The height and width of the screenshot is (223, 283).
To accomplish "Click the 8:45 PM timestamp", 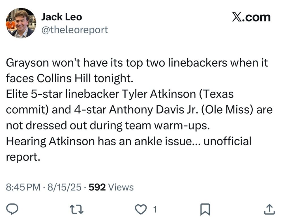I will pos(23,187).
